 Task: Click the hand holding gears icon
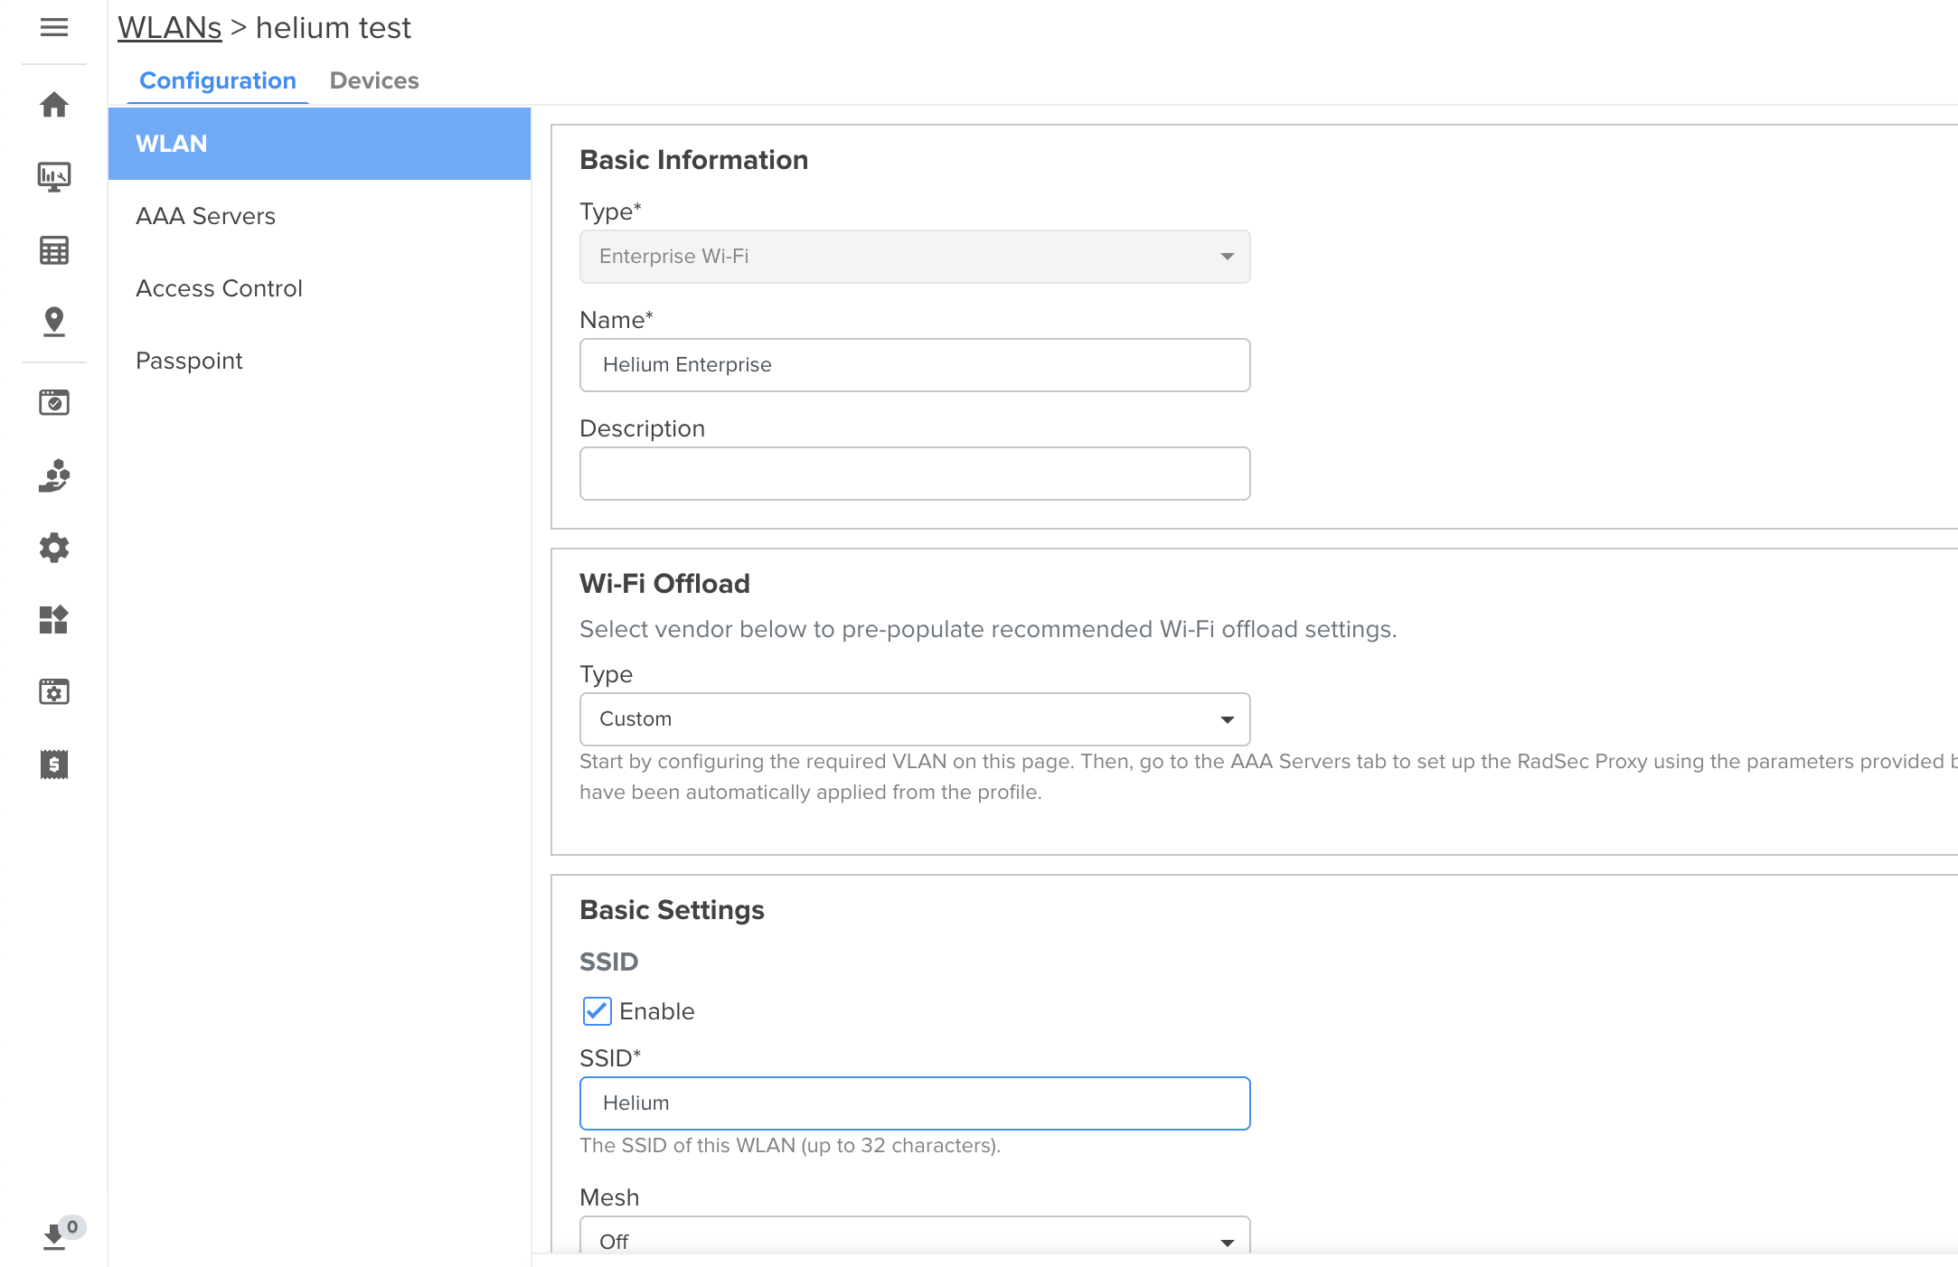click(54, 475)
